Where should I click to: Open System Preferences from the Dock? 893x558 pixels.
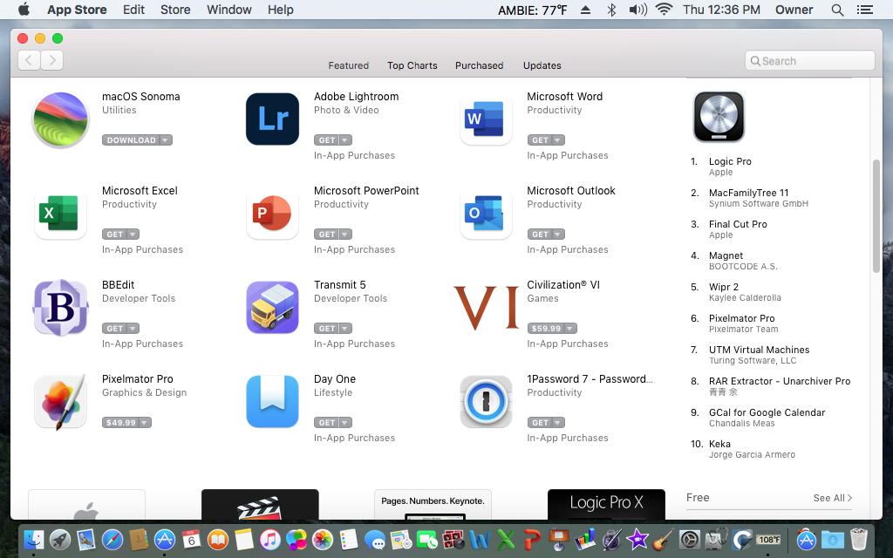(x=689, y=539)
